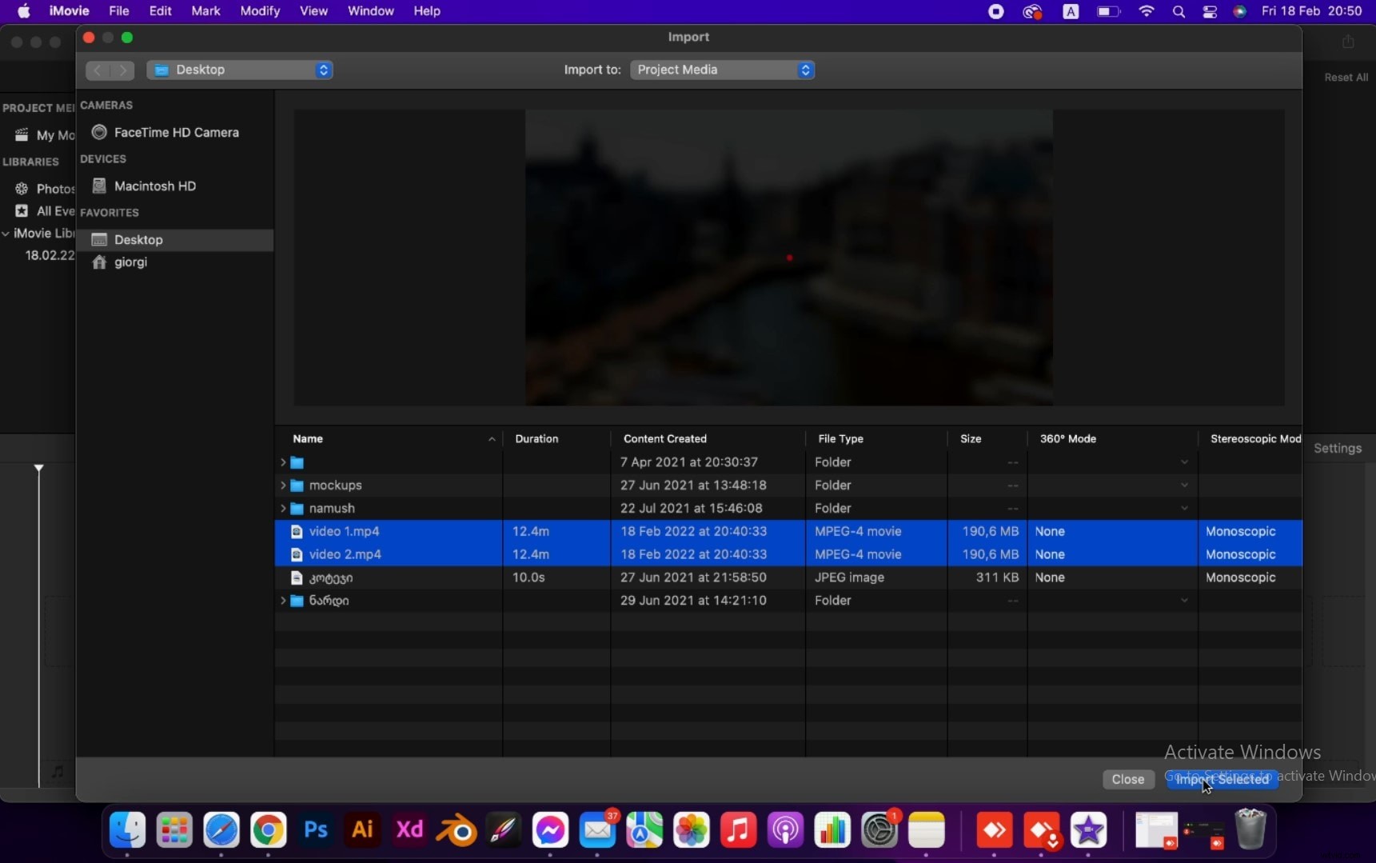Select the video 2.mp4 row
Image resolution: width=1376 pixels, height=863 pixels.
(x=480, y=554)
